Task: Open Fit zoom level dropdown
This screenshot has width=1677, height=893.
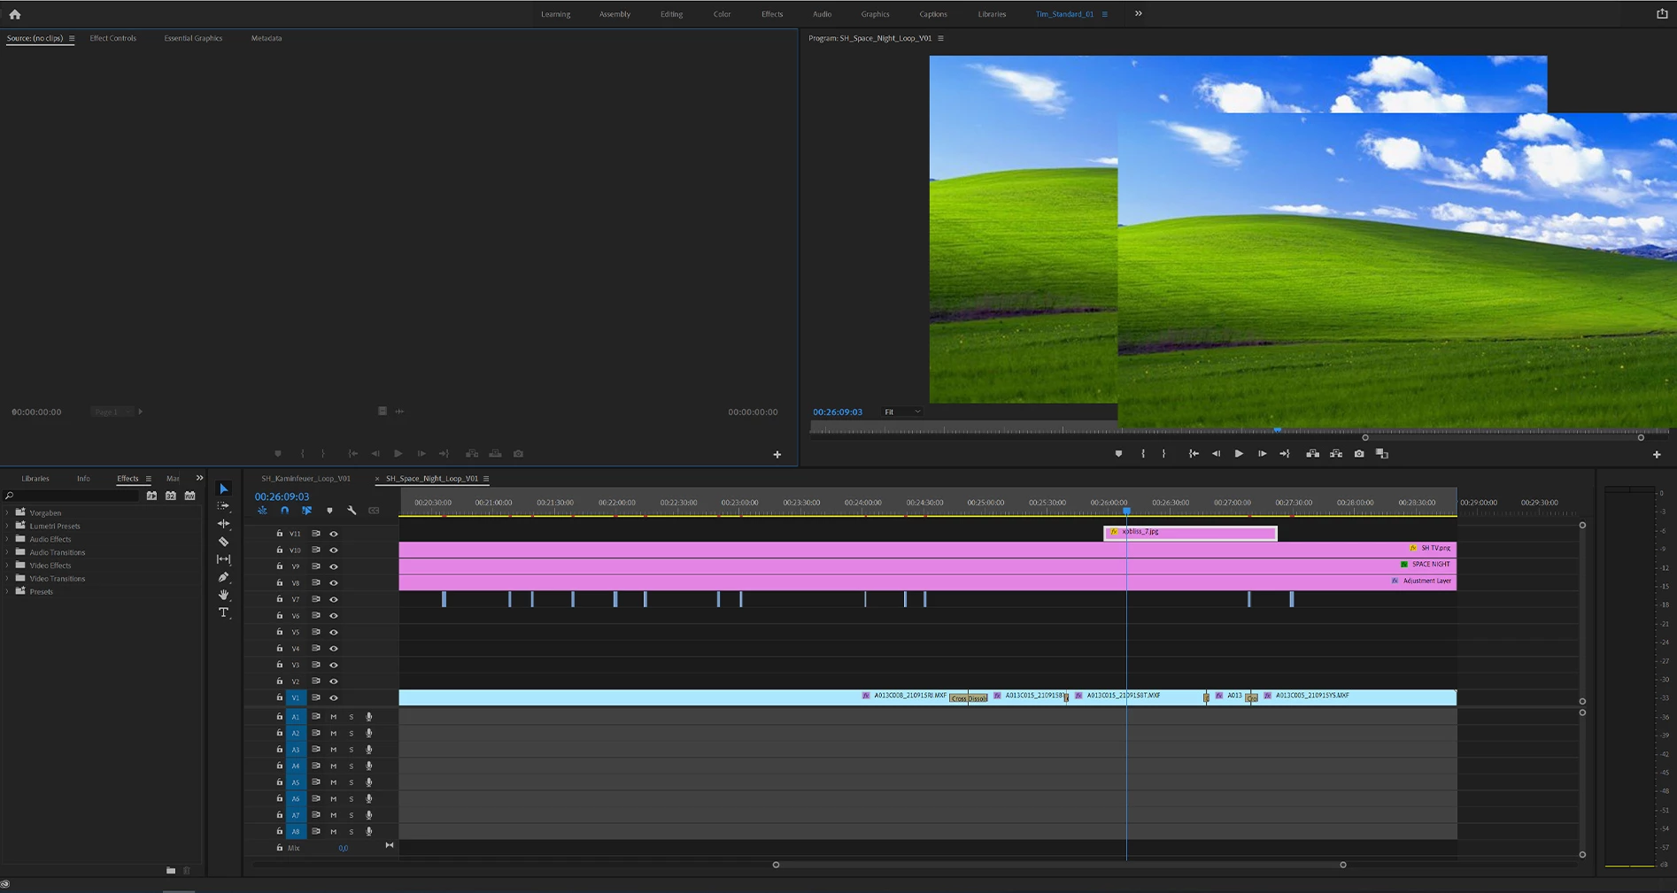Action: coord(902,412)
